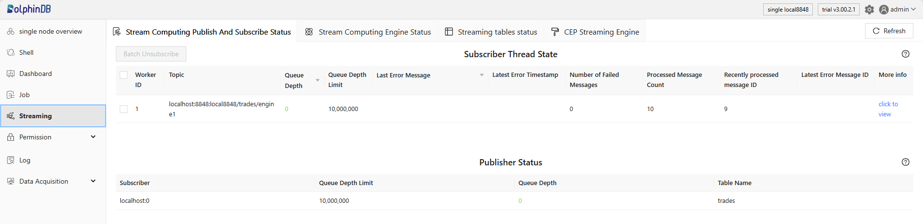Open the admin user dropdown

point(897,9)
